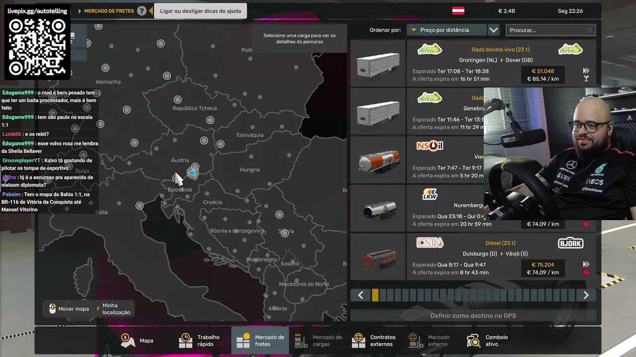Screen dimensions: 636x357
Task: Click the Mercado de cargas forklift icon
Action: [x=301, y=341]
